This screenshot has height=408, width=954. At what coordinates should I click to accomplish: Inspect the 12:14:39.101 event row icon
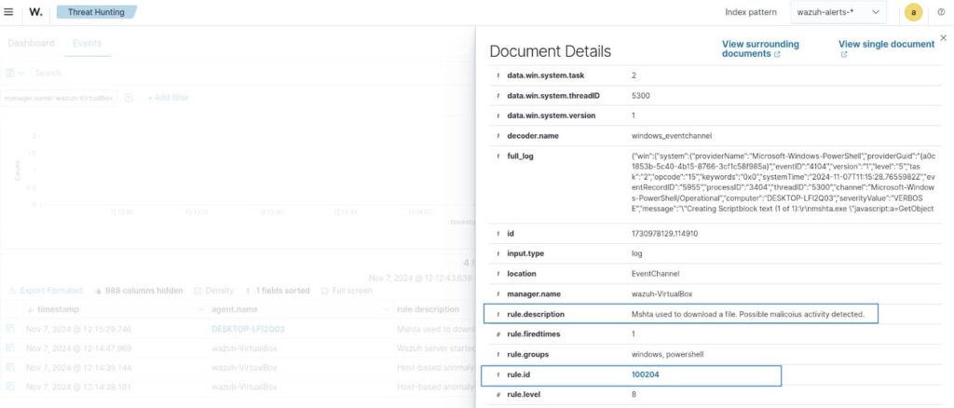(x=9, y=387)
